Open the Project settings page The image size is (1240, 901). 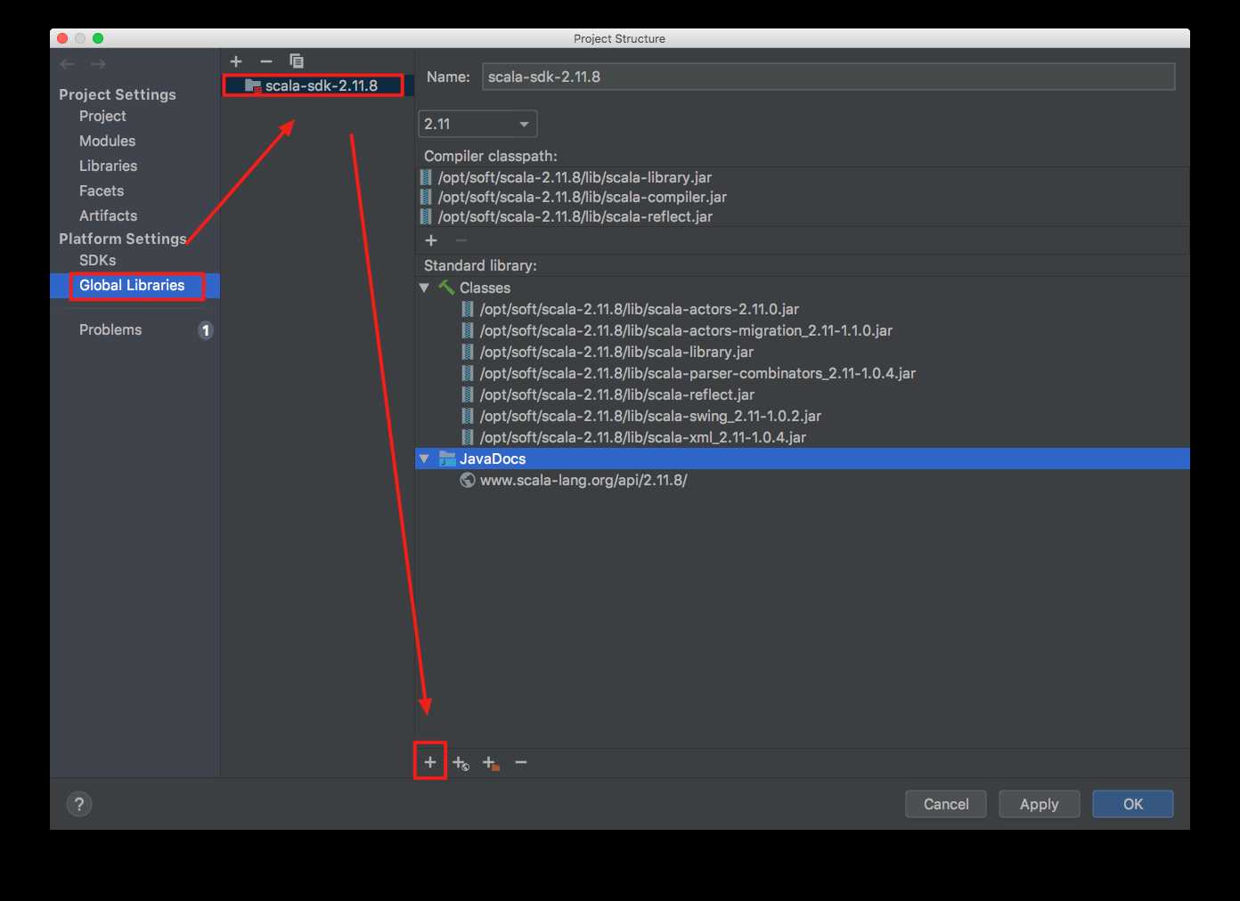(x=102, y=116)
